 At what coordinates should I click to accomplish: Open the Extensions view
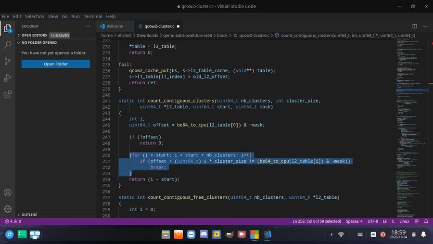point(8,94)
